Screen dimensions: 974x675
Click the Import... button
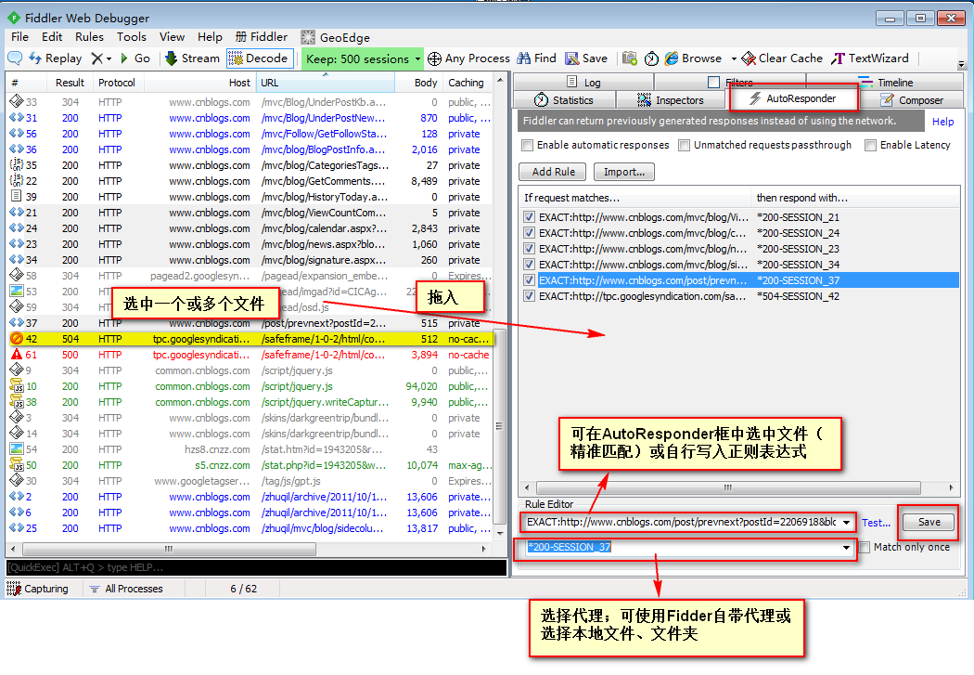click(623, 172)
